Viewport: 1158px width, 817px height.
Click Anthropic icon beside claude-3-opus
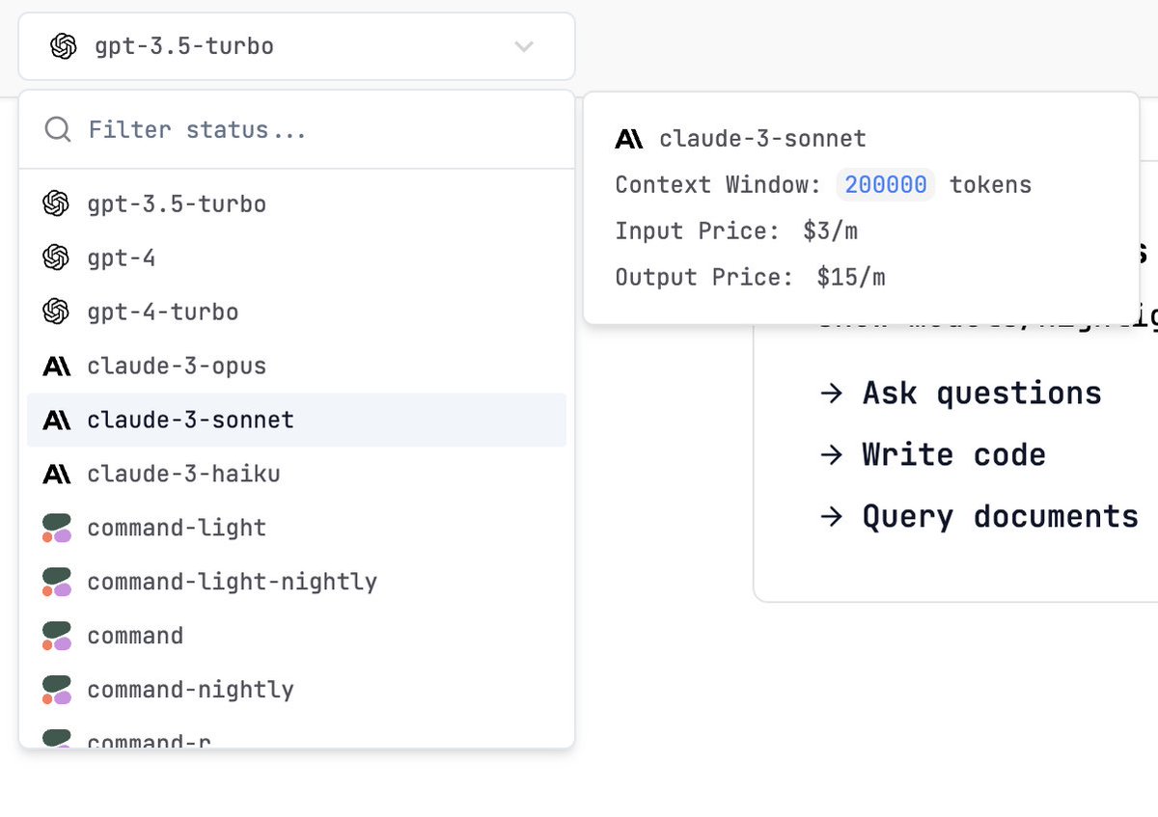coord(57,367)
